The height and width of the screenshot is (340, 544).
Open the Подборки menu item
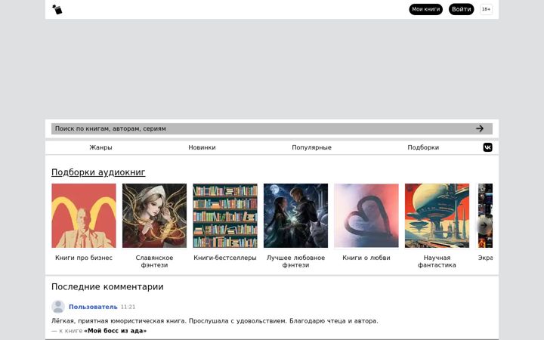pyautogui.click(x=423, y=147)
